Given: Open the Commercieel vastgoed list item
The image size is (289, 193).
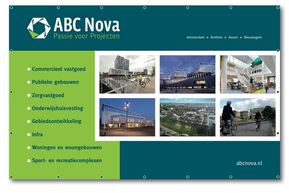Looking at the screenshot, I should click(59, 69).
